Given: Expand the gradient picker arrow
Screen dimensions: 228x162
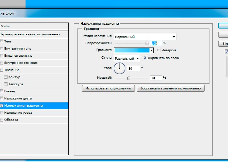Looking at the screenshot, I should [x=151, y=50].
